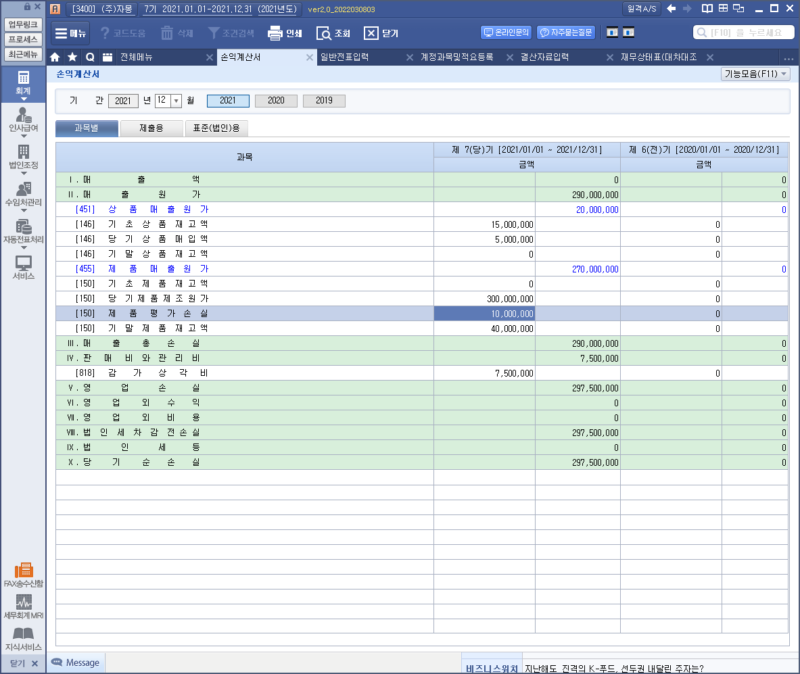Click the F10 search input field
800x674 pixels.
click(744, 32)
